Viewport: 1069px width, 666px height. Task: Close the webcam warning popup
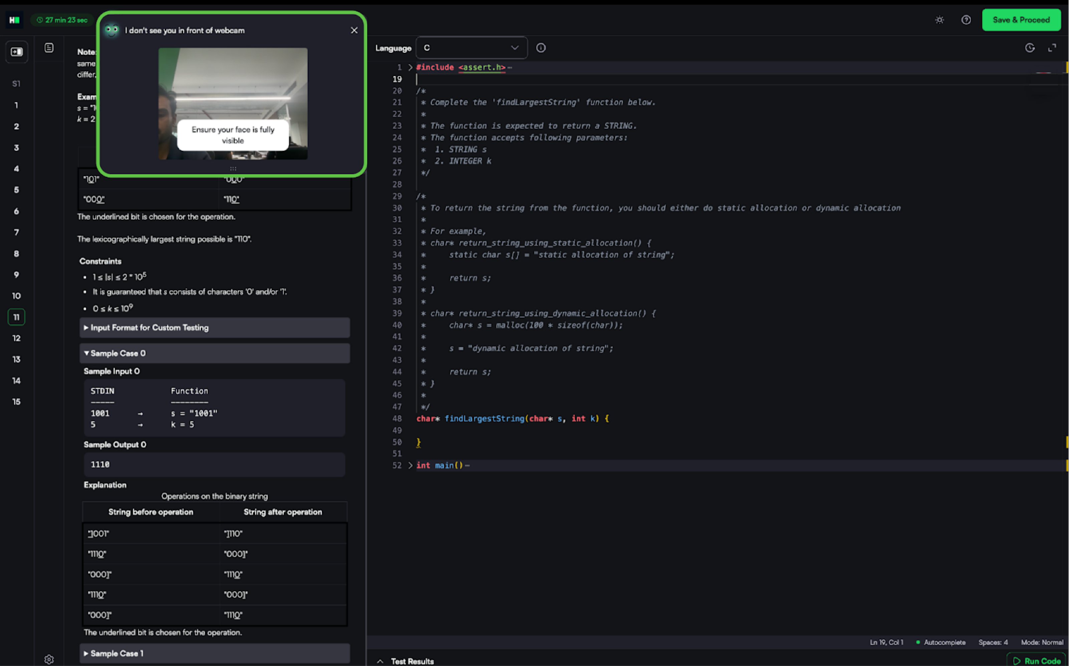[354, 30]
